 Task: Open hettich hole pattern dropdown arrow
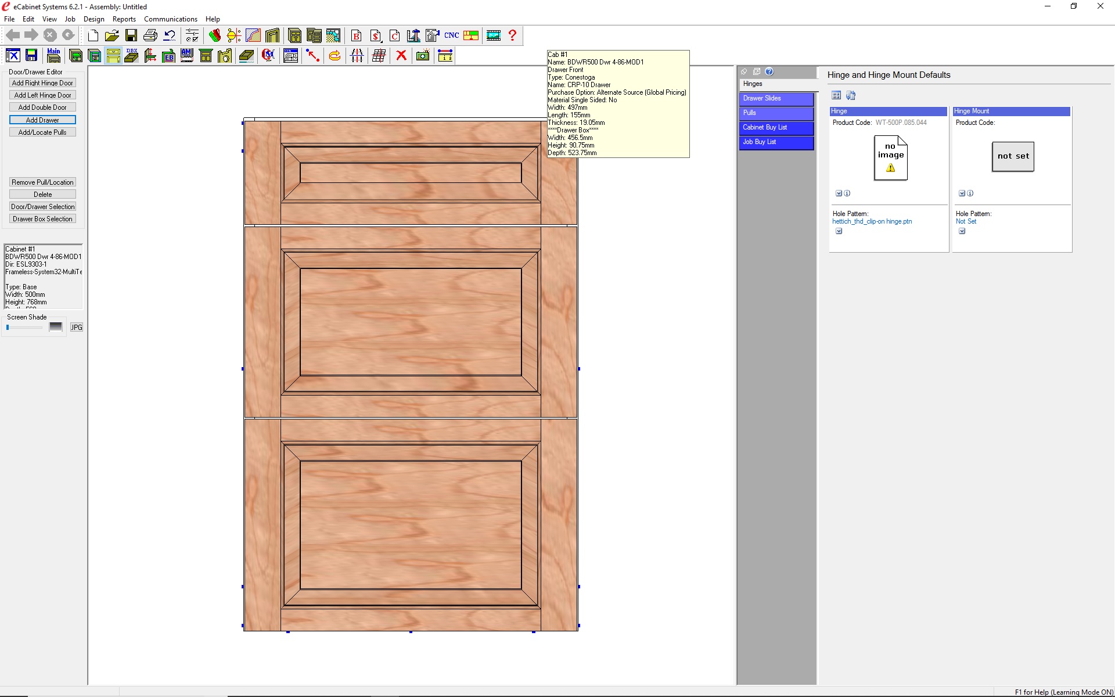839,231
